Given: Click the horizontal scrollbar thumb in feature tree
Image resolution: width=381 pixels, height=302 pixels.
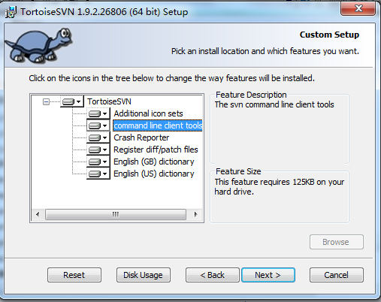Looking at the screenshot, I should coord(116,214).
